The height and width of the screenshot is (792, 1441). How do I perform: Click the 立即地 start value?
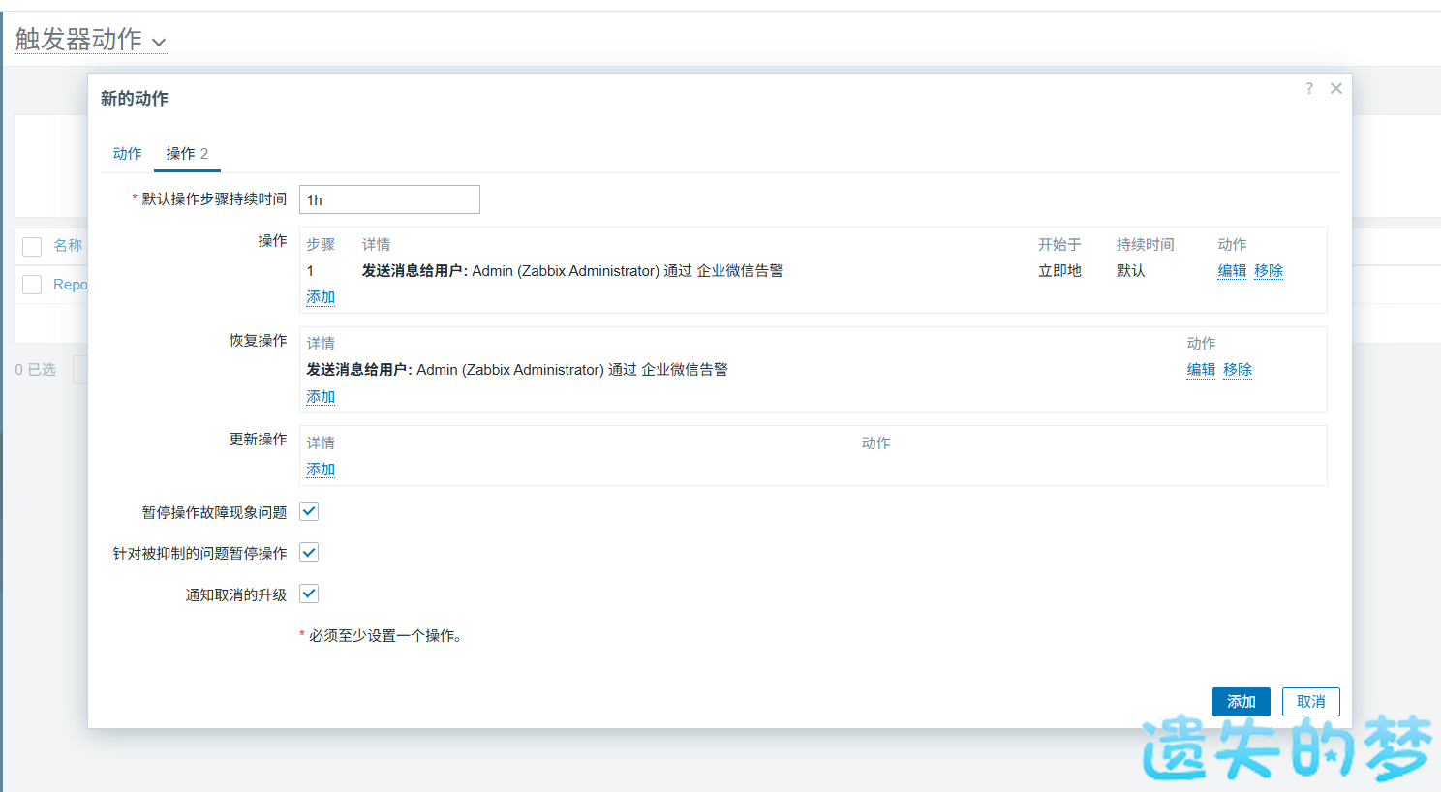coord(1059,271)
